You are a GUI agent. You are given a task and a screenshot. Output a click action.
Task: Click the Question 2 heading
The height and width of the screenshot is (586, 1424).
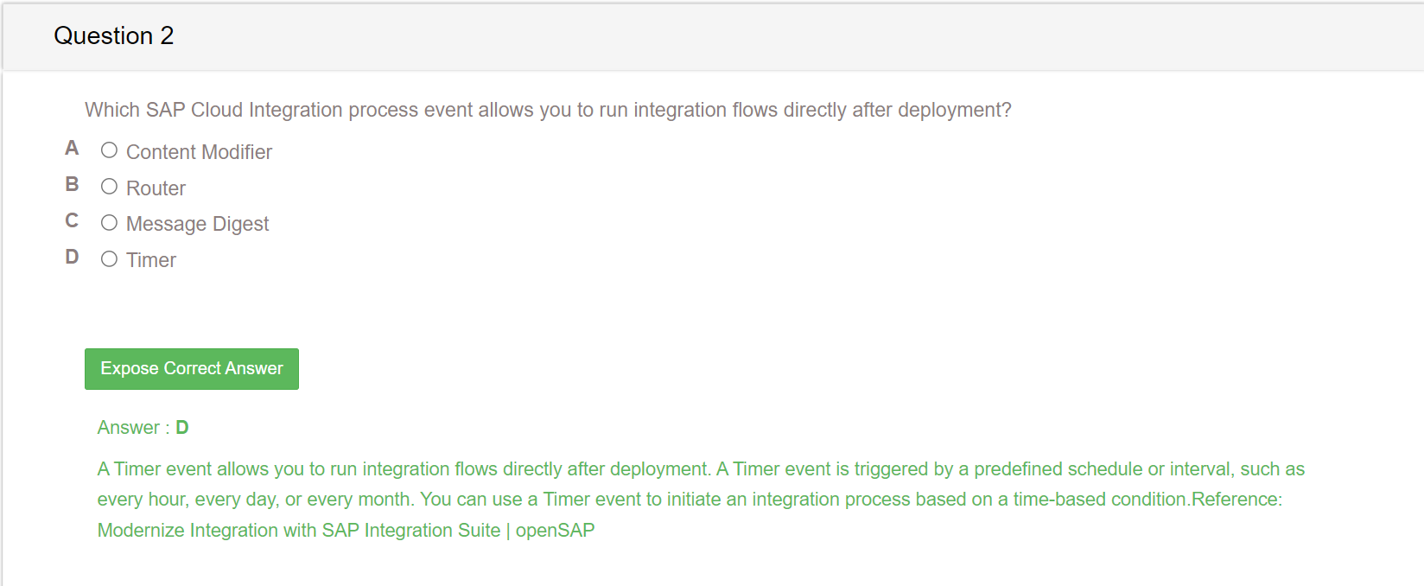coord(114,35)
